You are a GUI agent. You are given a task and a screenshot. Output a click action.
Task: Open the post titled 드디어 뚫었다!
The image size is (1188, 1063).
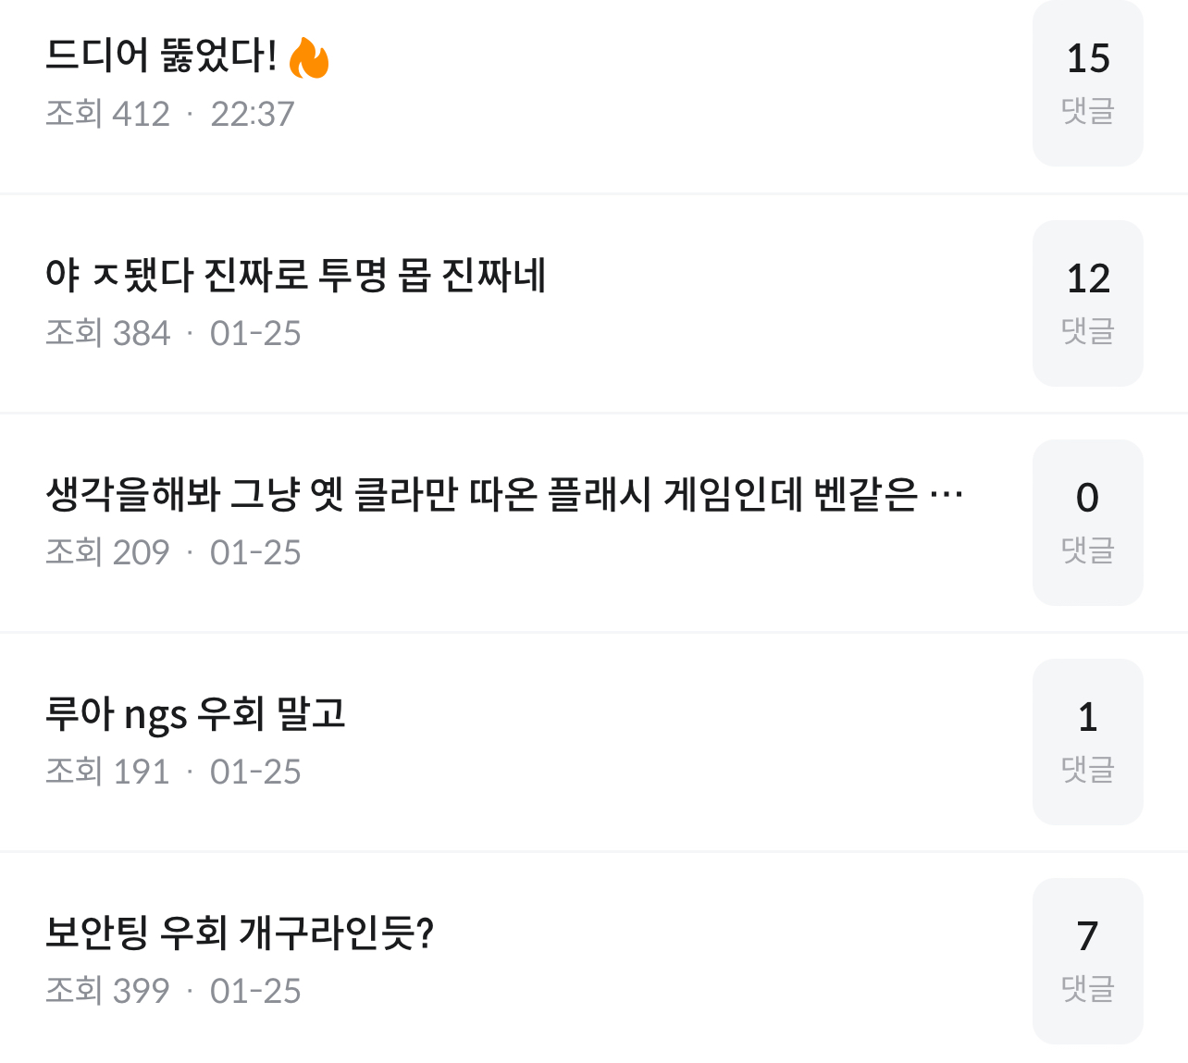coord(162,56)
